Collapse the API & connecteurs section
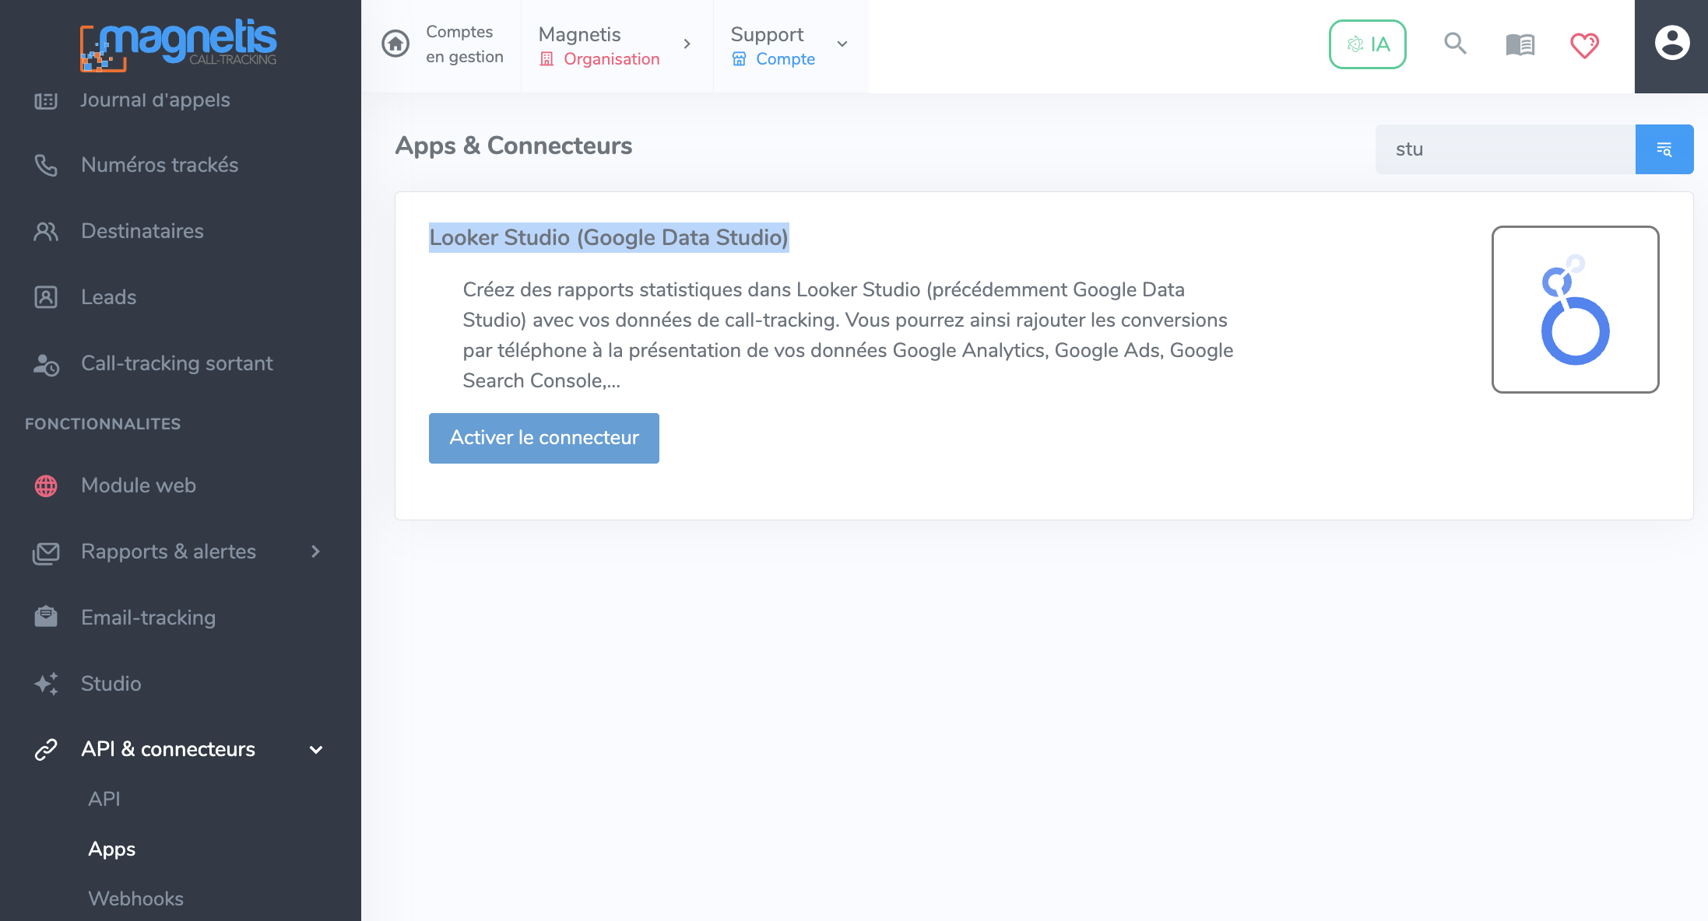The width and height of the screenshot is (1708, 921). click(x=315, y=750)
